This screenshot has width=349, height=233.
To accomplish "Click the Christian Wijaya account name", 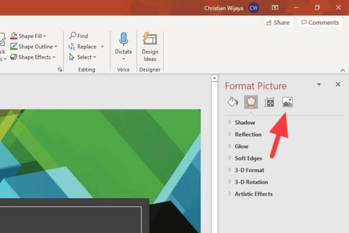I will [223, 8].
